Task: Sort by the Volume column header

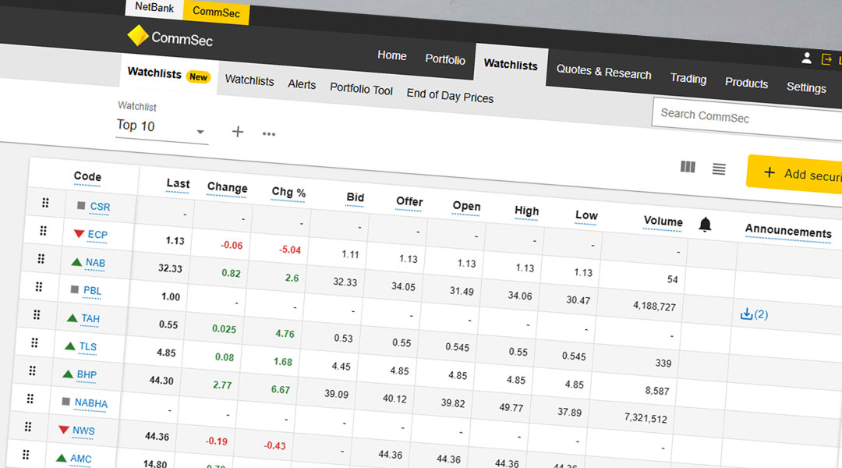Action: pos(663,222)
